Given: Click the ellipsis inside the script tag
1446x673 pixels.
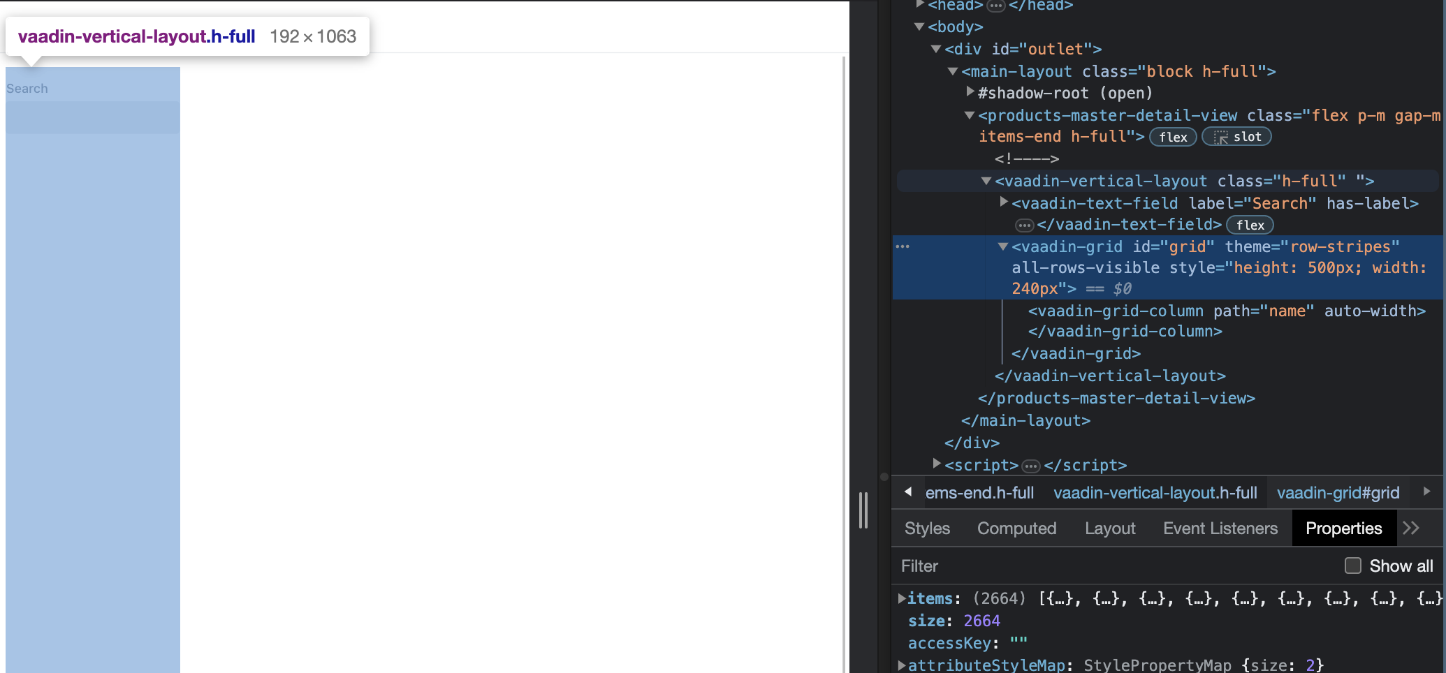Looking at the screenshot, I should 1031,466.
